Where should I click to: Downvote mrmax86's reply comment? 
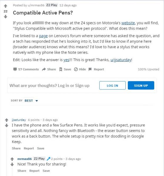tap(12, 164)
